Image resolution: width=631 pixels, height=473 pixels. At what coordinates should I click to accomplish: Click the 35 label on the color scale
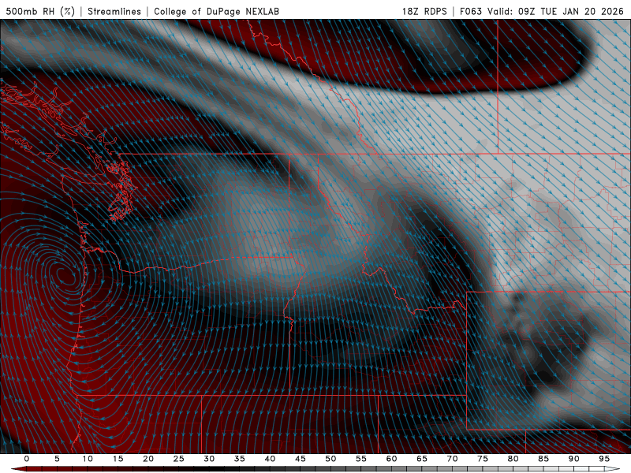click(240, 459)
